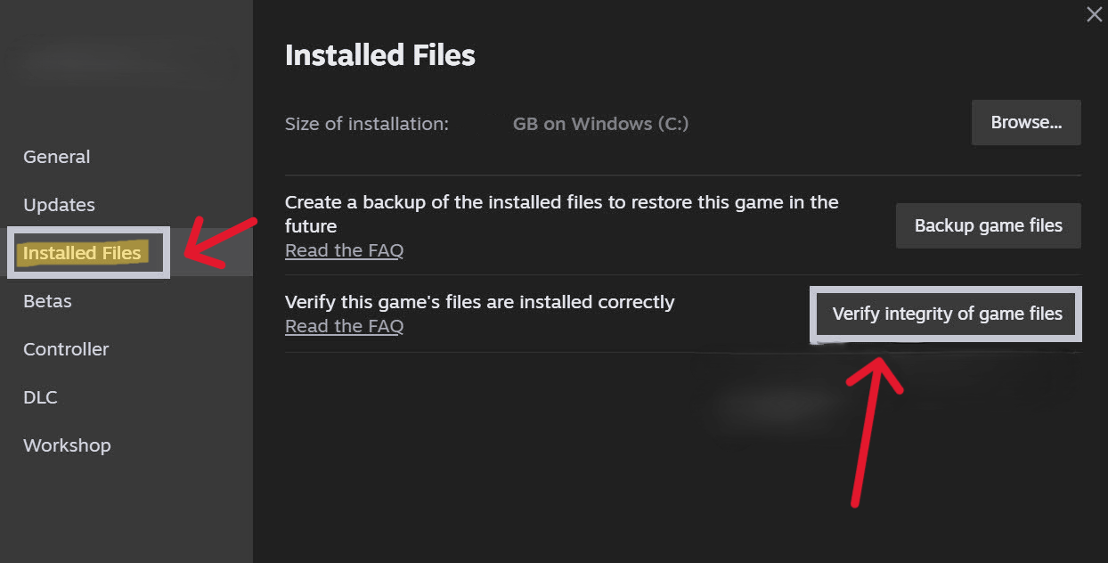Screen dimensions: 1108x563
Task: Click the GB on Windows (C:) label
Action: 600,124
